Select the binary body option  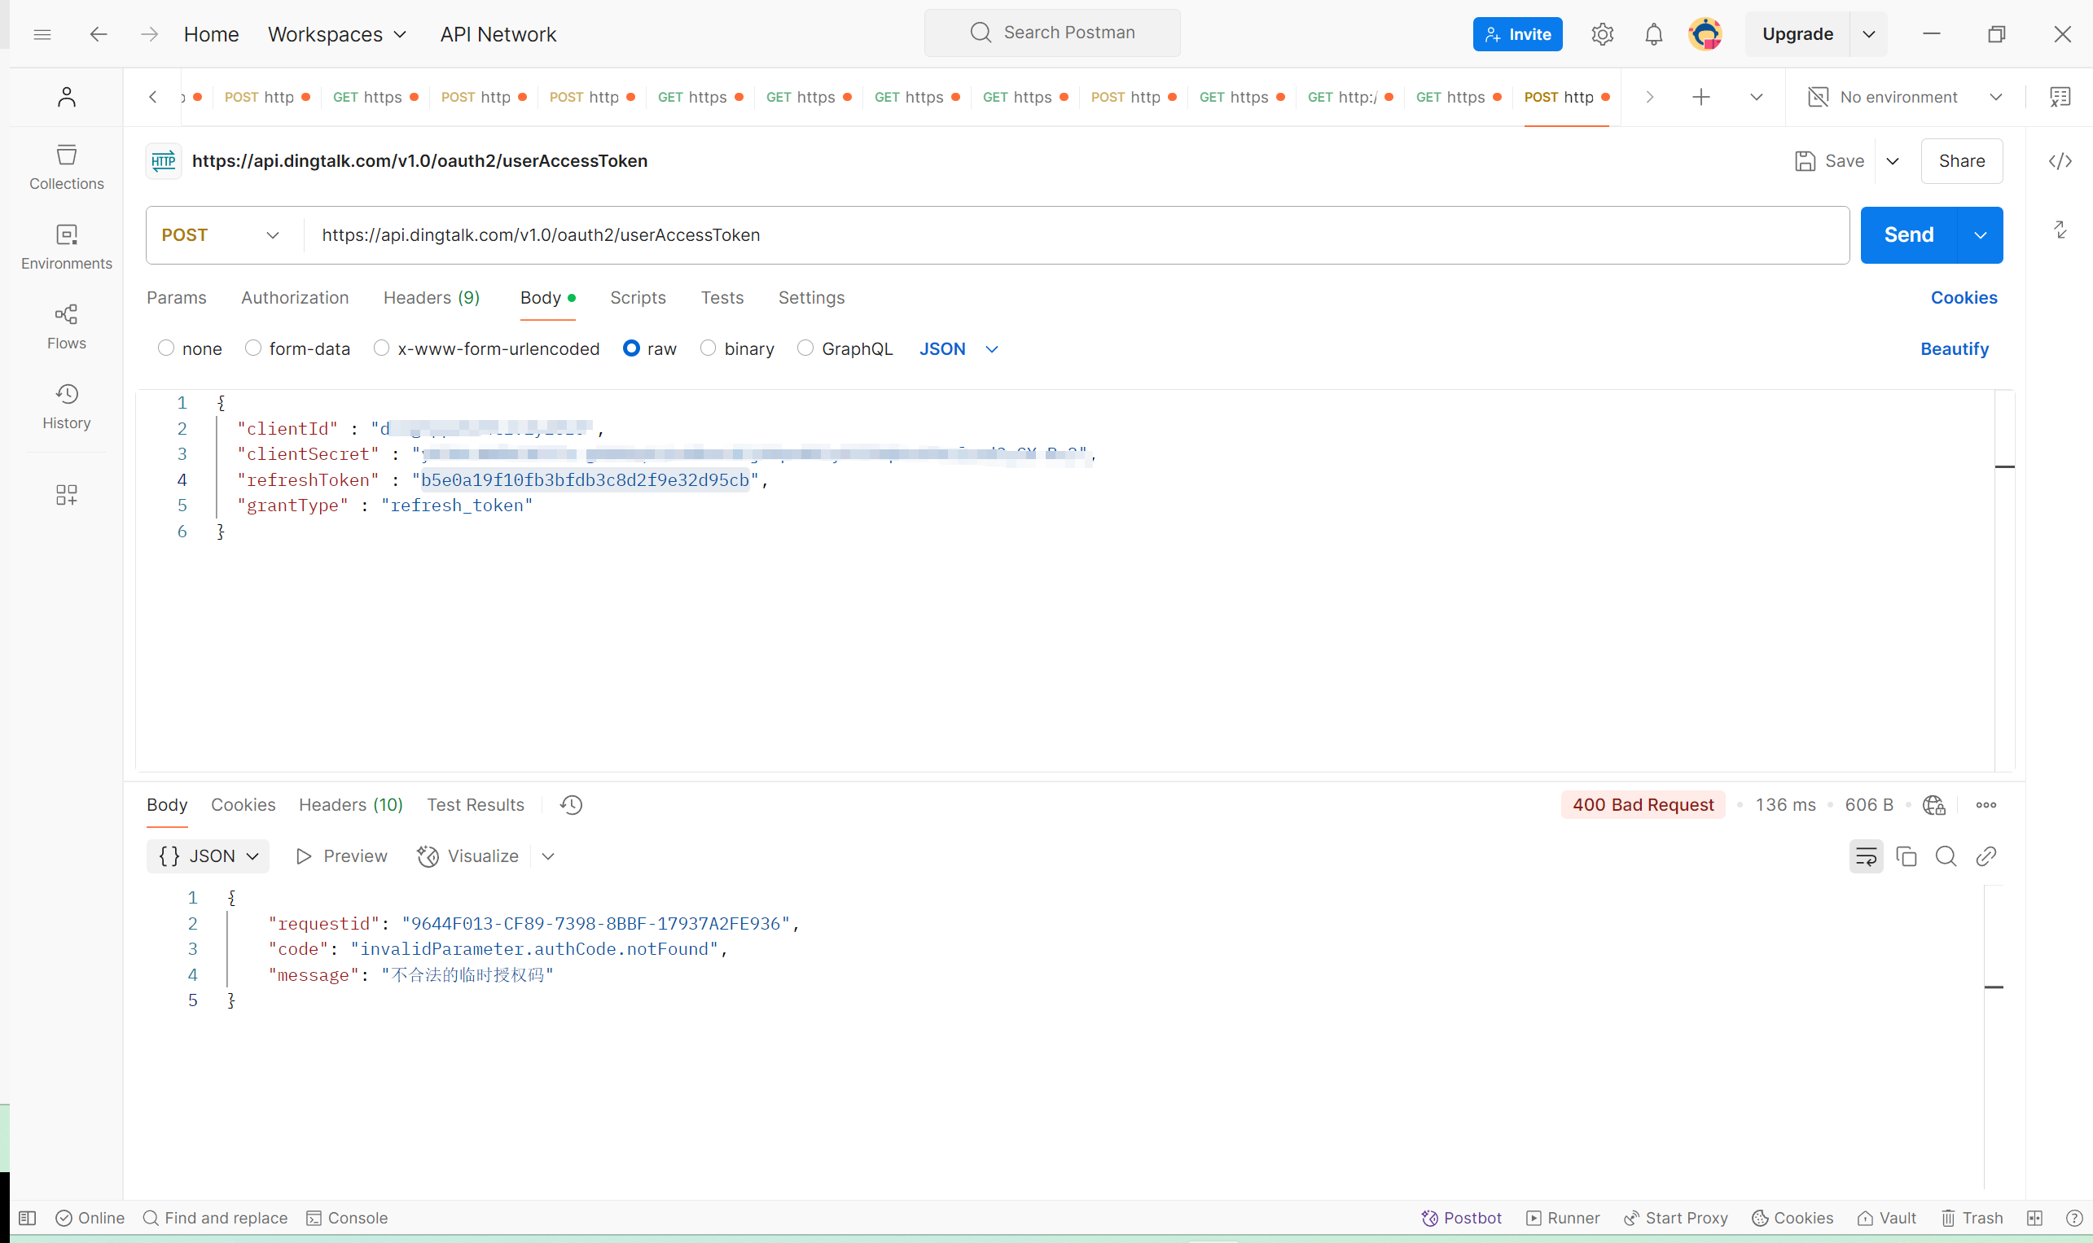(708, 348)
